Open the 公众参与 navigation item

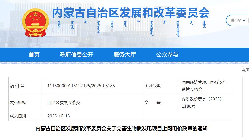(167, 55)
